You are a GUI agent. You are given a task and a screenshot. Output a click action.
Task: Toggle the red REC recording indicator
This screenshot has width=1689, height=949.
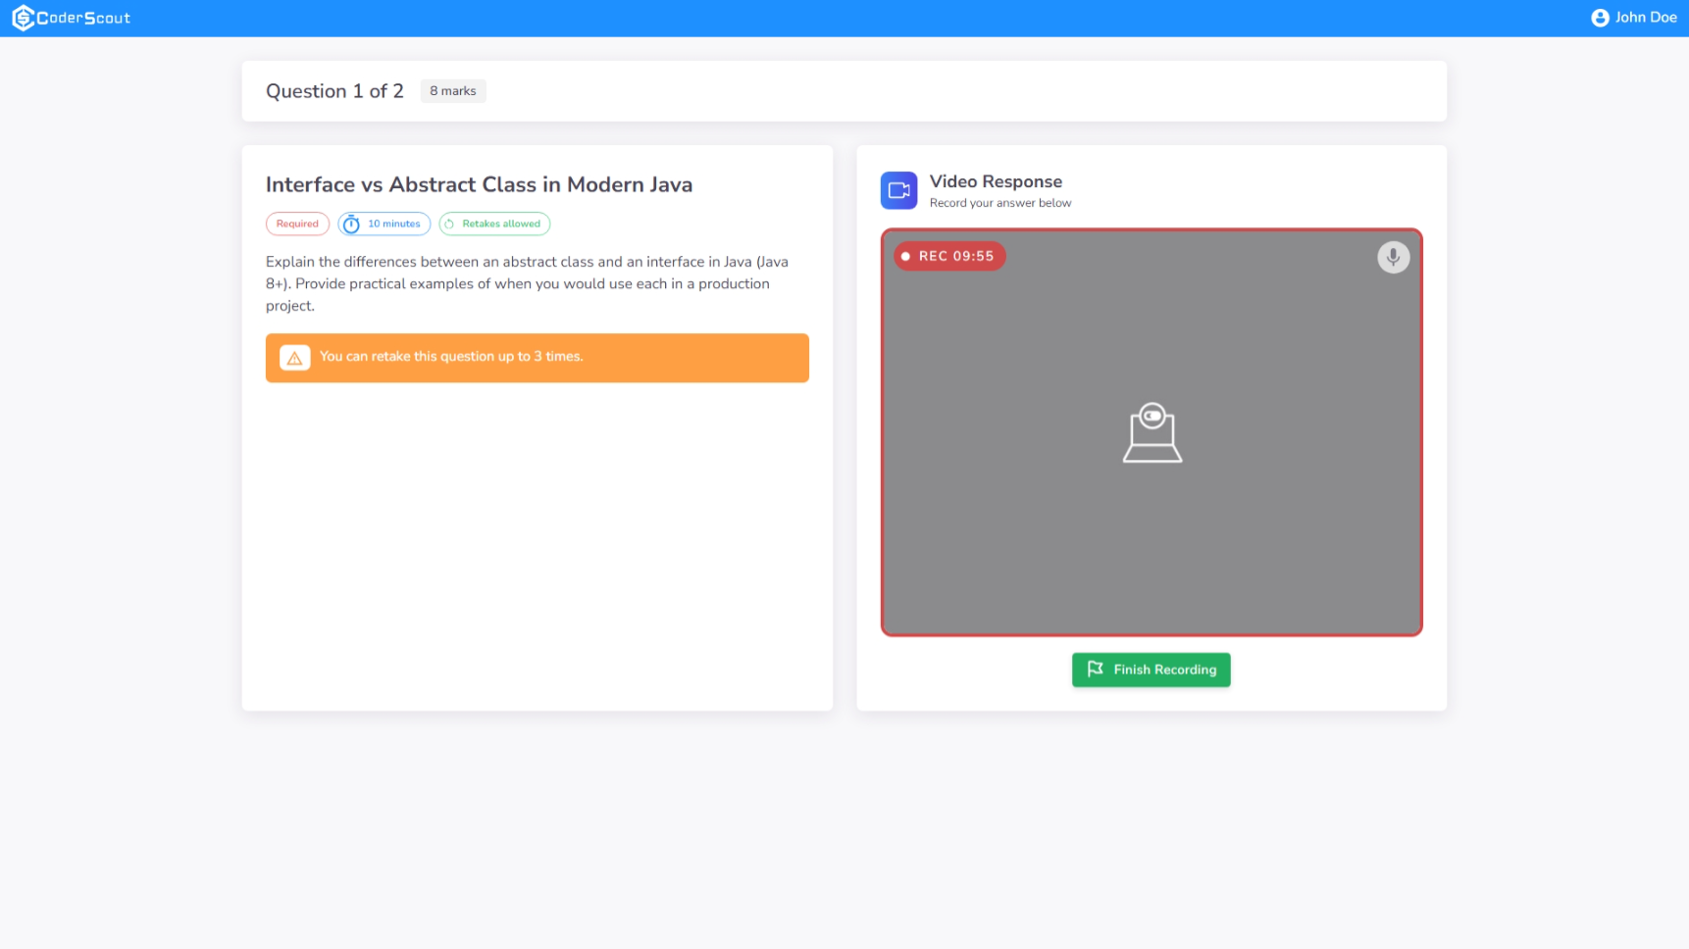(x=904, y=255)
